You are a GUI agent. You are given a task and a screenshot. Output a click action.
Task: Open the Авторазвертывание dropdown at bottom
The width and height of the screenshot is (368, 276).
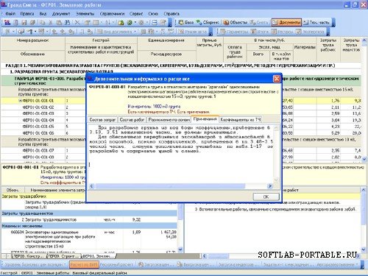point(337,265)
